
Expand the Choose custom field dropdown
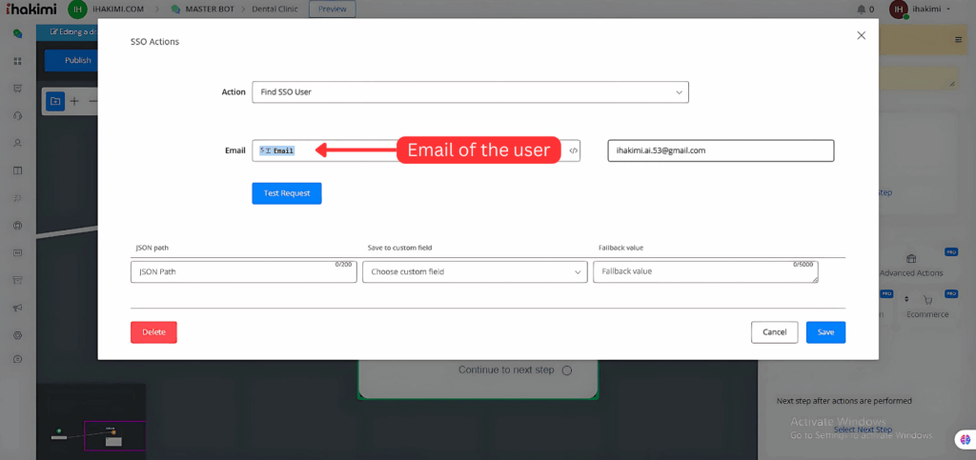(x=475, y=272)
